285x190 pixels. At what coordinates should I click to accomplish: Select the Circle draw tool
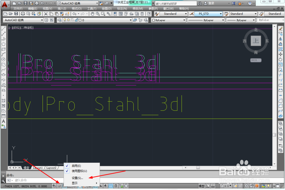pos(3,59)
